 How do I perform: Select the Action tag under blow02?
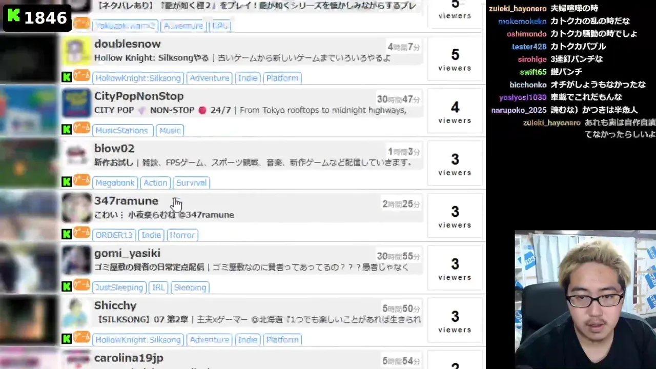(x=155, y=182)
